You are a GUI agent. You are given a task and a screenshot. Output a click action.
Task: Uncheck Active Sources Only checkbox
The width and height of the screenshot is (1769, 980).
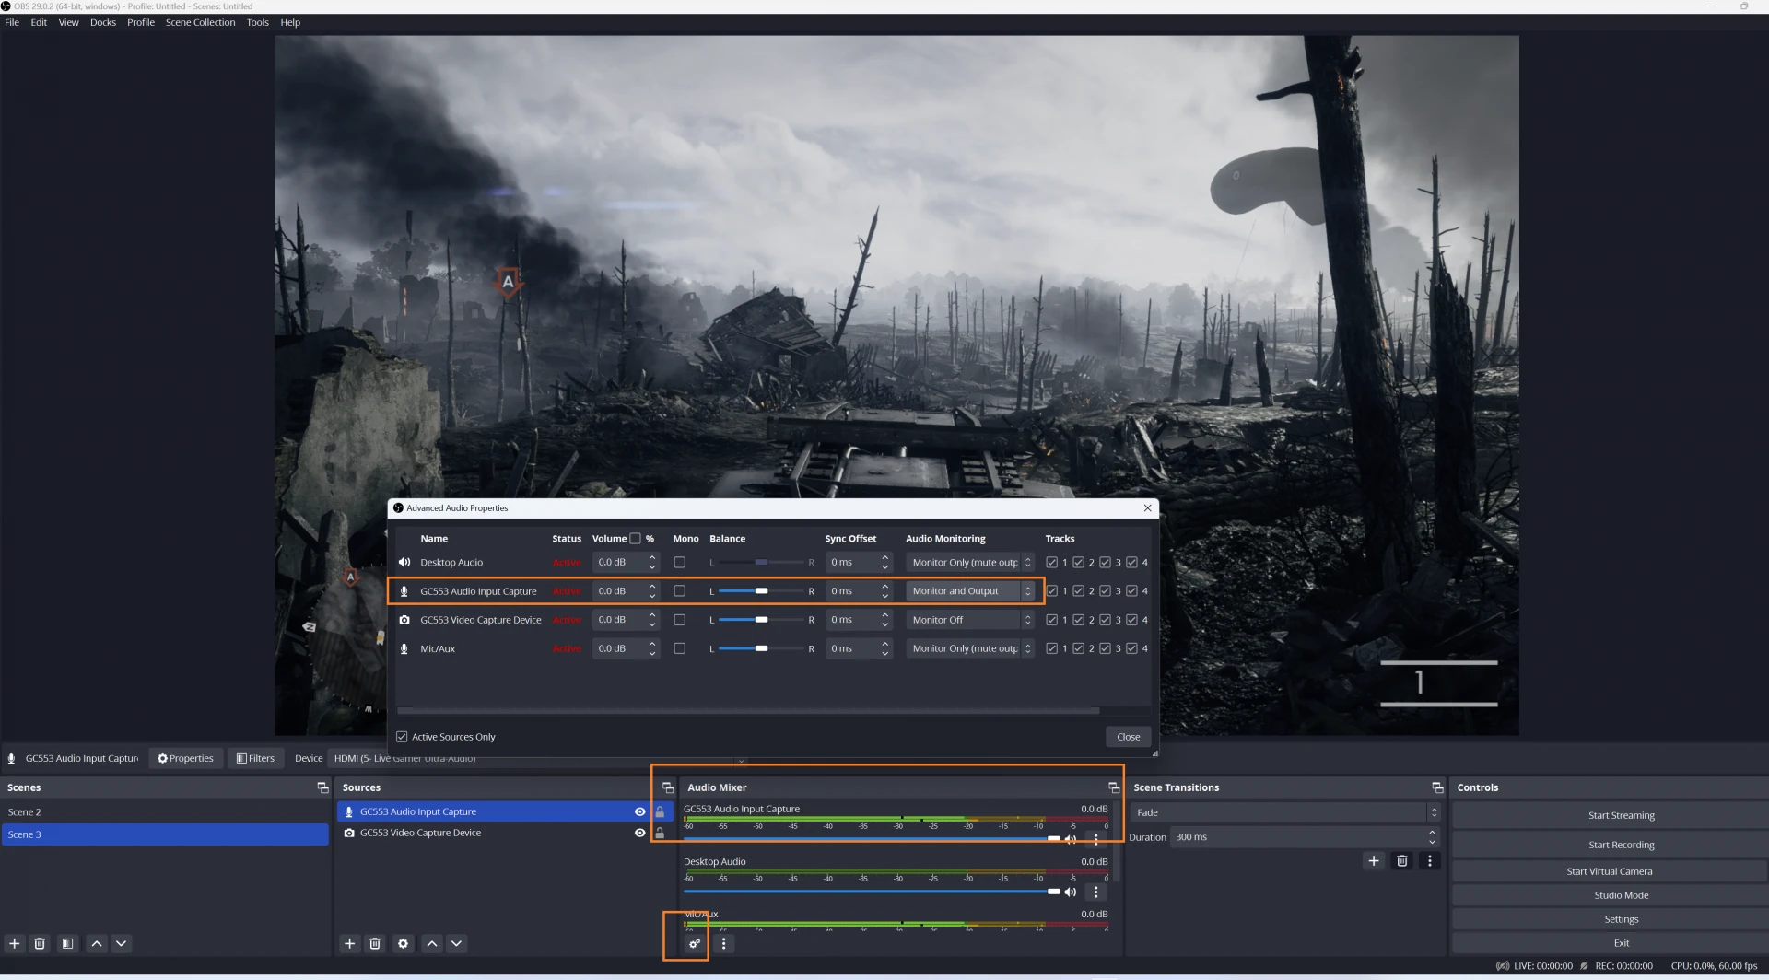click(x=402, y=737)
